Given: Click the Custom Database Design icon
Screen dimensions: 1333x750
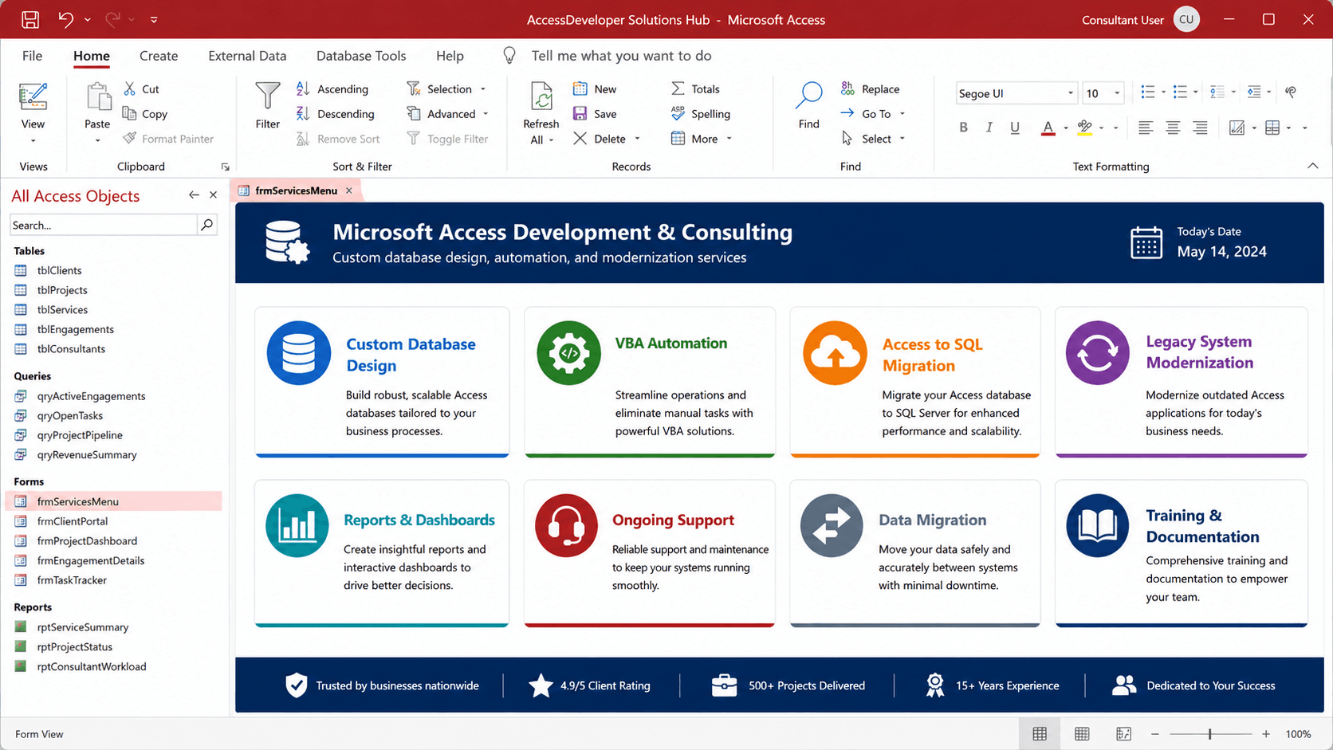Looking at the screenshot, I should pos(299,353).
